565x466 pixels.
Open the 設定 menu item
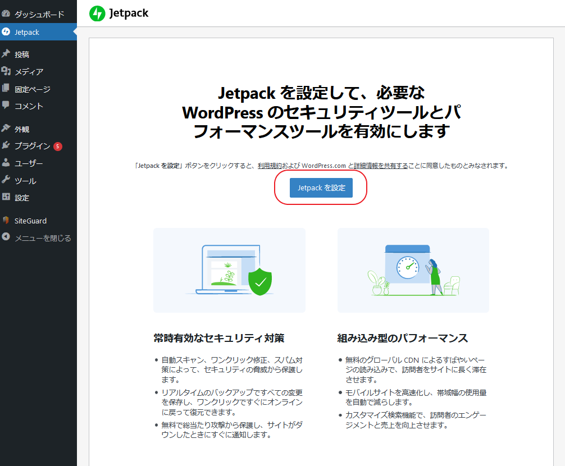(22, 198)
